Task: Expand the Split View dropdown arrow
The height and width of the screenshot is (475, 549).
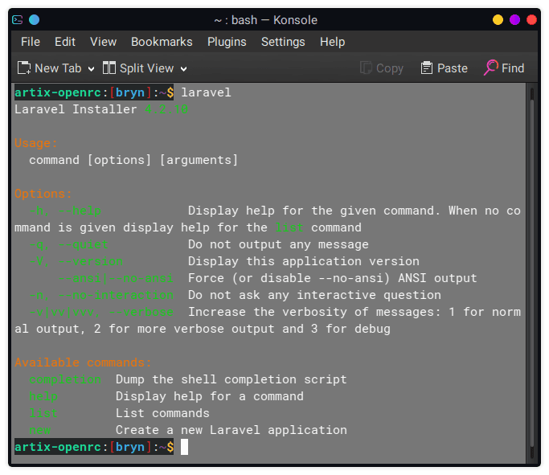Action: coord(184,69)
